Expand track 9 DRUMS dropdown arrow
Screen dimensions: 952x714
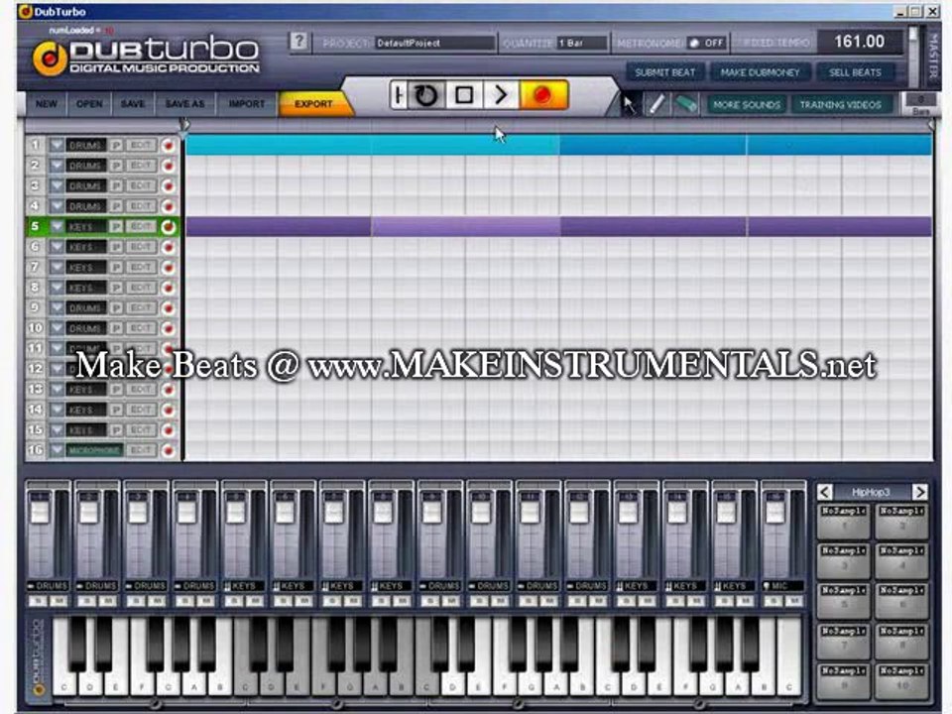[57, 307]
